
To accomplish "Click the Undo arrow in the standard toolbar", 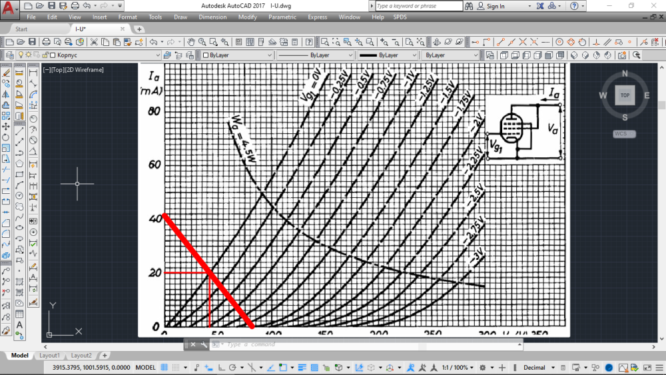I will point(153,41).
